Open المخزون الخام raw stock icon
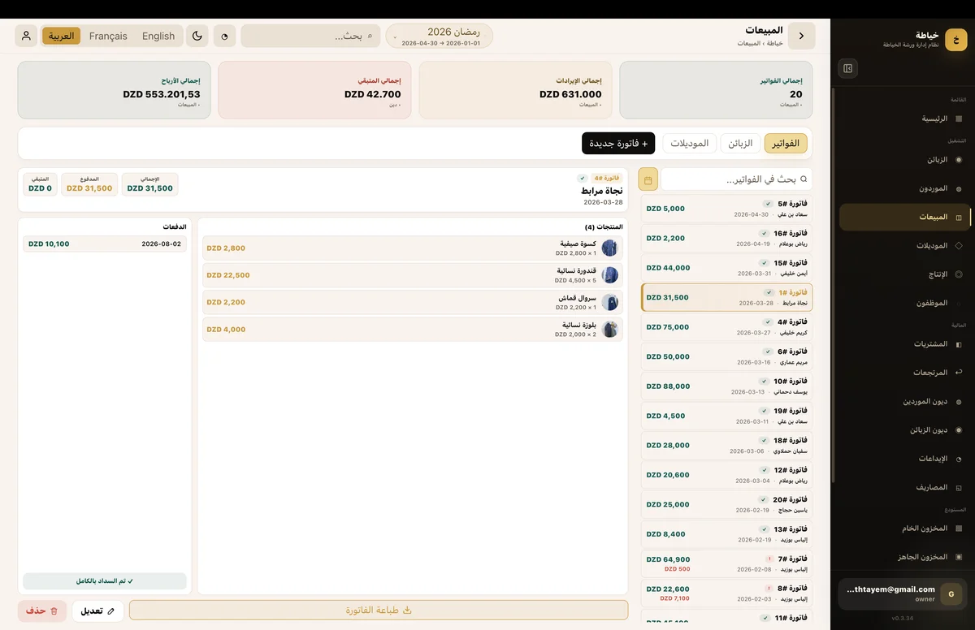The image size is (975, 630). click(x=959, y=529)
